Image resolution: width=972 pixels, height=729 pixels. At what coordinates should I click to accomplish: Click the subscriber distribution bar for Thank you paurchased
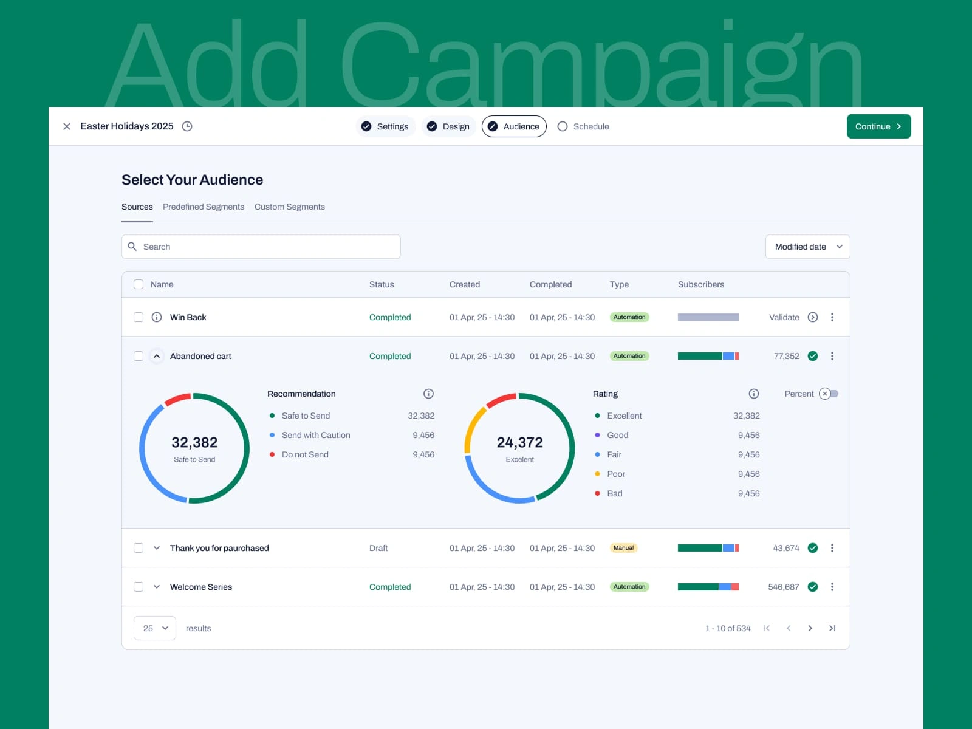[708, 547]
